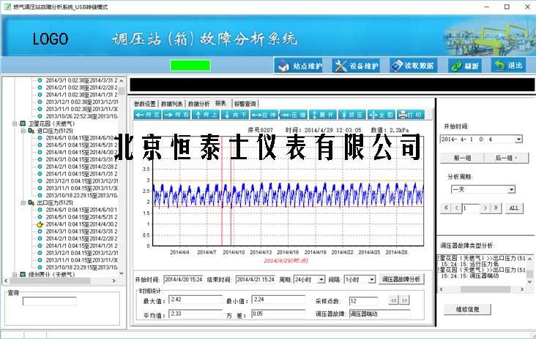The height and width of the screenshot is (339, 536).
Task: Open the 周期 24小时 dropdown
Action: point(321,280)
